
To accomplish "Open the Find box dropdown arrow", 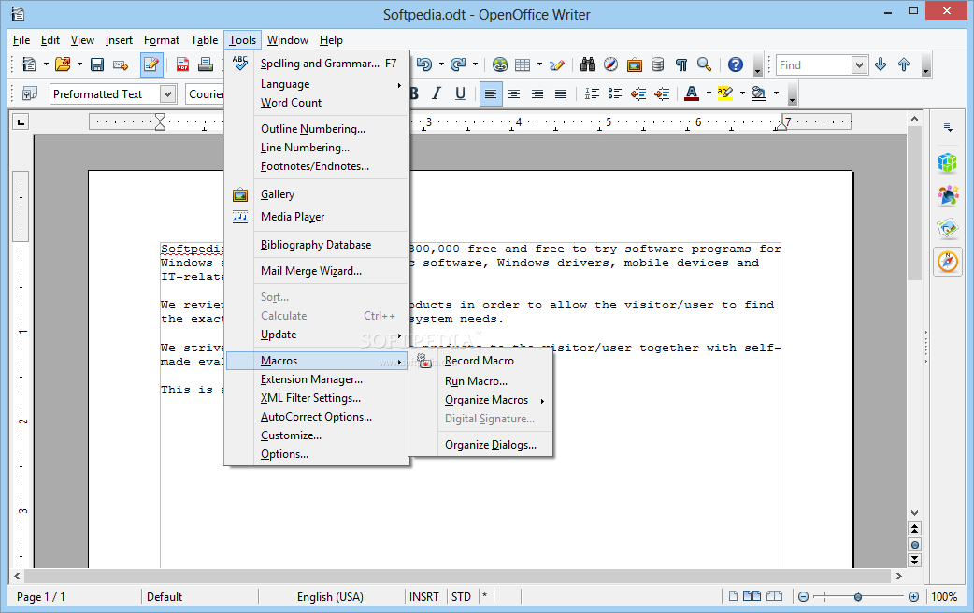I will [859, 64].
